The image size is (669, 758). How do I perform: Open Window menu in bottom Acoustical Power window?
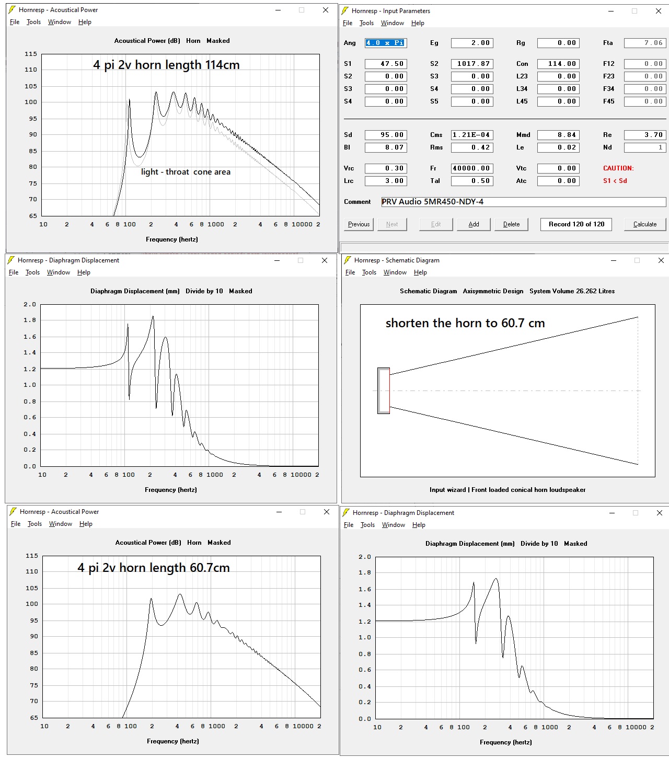pyautogui.click(x=61, y=524)
